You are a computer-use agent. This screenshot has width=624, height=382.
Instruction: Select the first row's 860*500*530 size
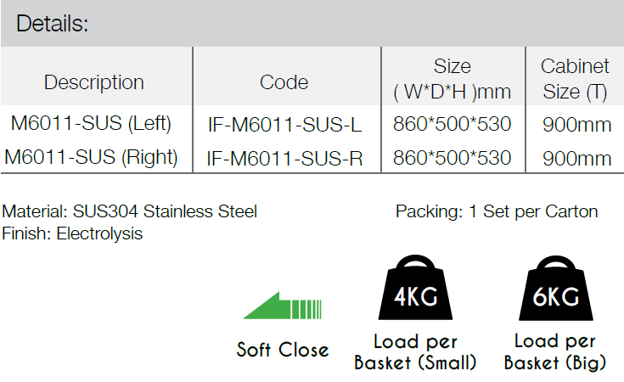[452, 124]
